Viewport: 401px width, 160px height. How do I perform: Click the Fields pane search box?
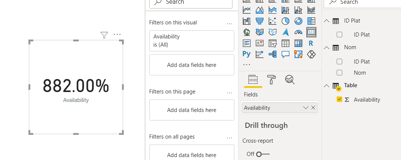363,3
